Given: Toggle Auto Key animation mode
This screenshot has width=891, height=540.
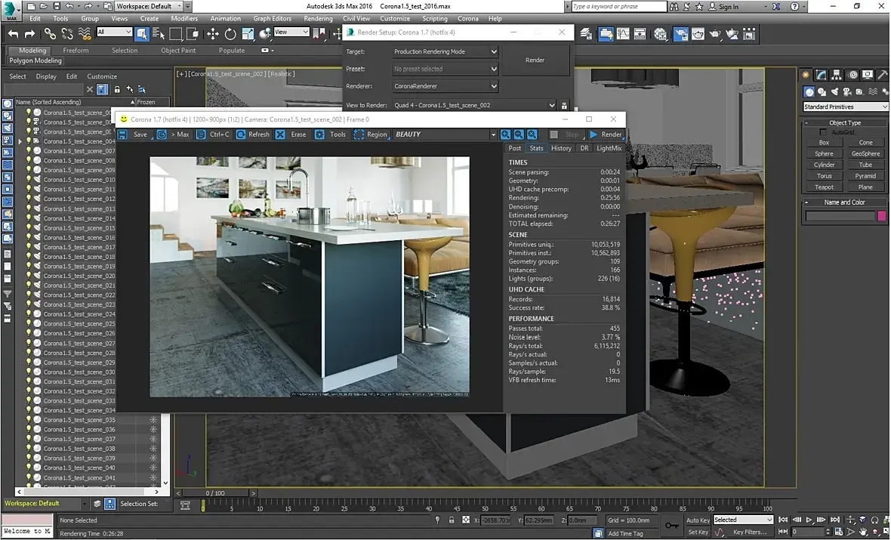Looking at the screenshot, I should pyautogui.click(x=698, y=520).
